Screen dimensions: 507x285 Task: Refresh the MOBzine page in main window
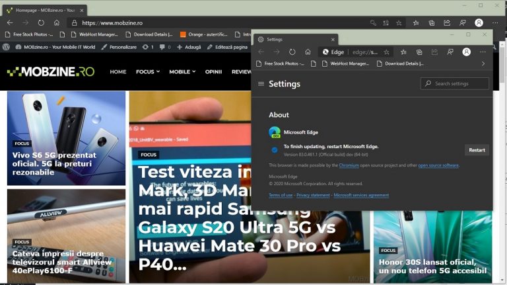coord(41,22)
